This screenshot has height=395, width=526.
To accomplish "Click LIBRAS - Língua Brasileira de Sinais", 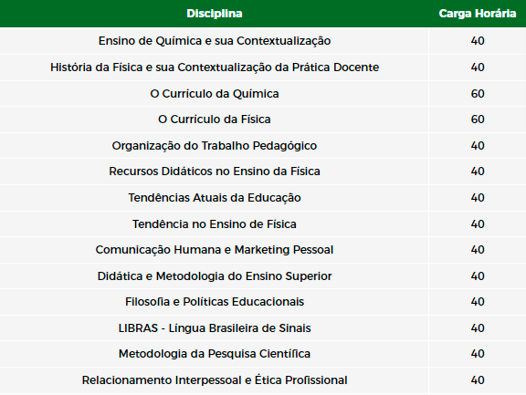I will [x=215, y=328].
